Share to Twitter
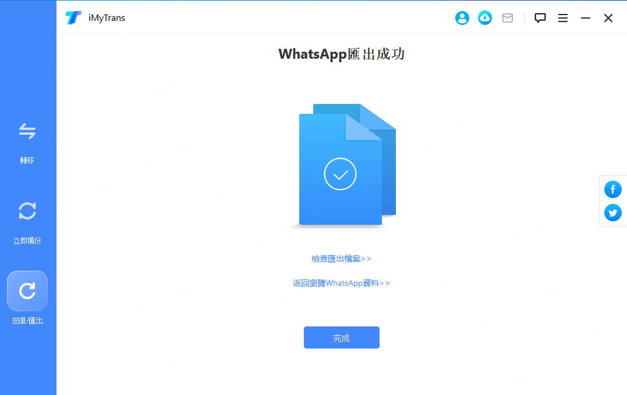Viewport: 627px width, 395px height. point(612,213)
